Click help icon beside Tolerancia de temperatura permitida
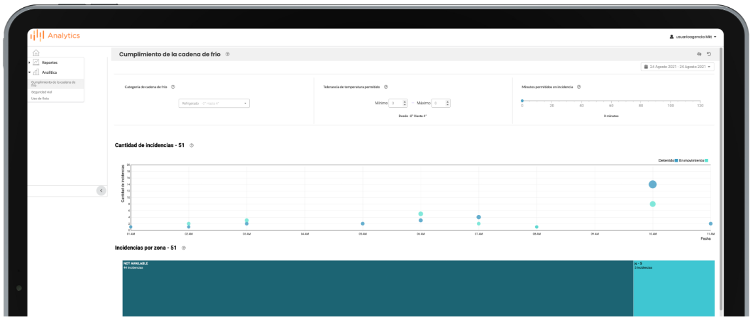 386,87
